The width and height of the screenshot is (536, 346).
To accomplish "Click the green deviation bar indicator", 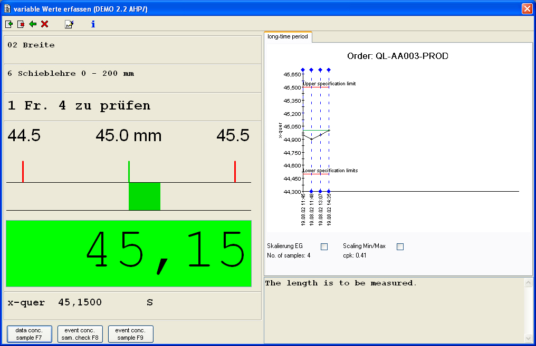I will coord(145,196).
